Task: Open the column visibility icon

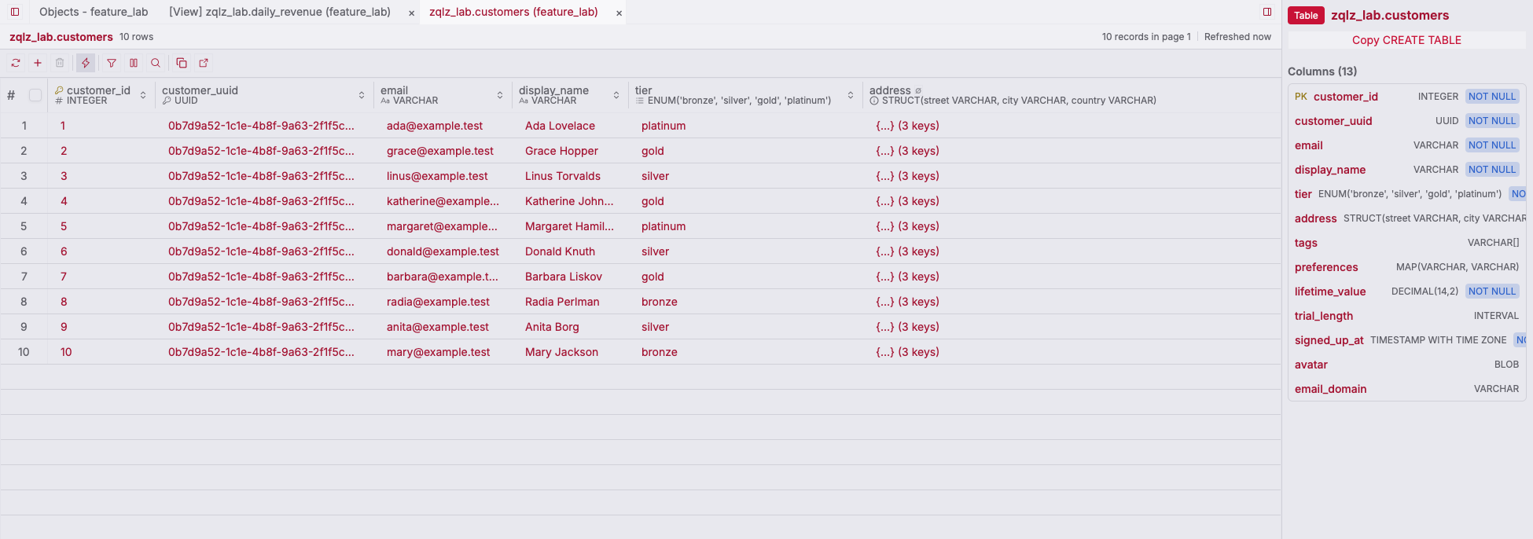Action: [134, 63]
